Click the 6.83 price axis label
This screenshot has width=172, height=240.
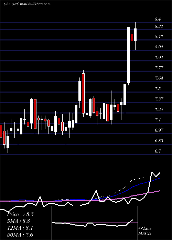[159, 141]
